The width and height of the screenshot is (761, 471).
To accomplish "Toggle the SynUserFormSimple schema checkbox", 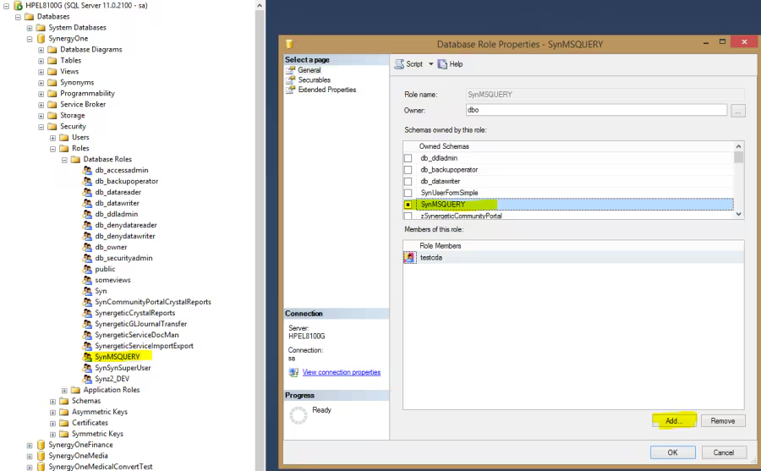I will (x=408, y=193).
